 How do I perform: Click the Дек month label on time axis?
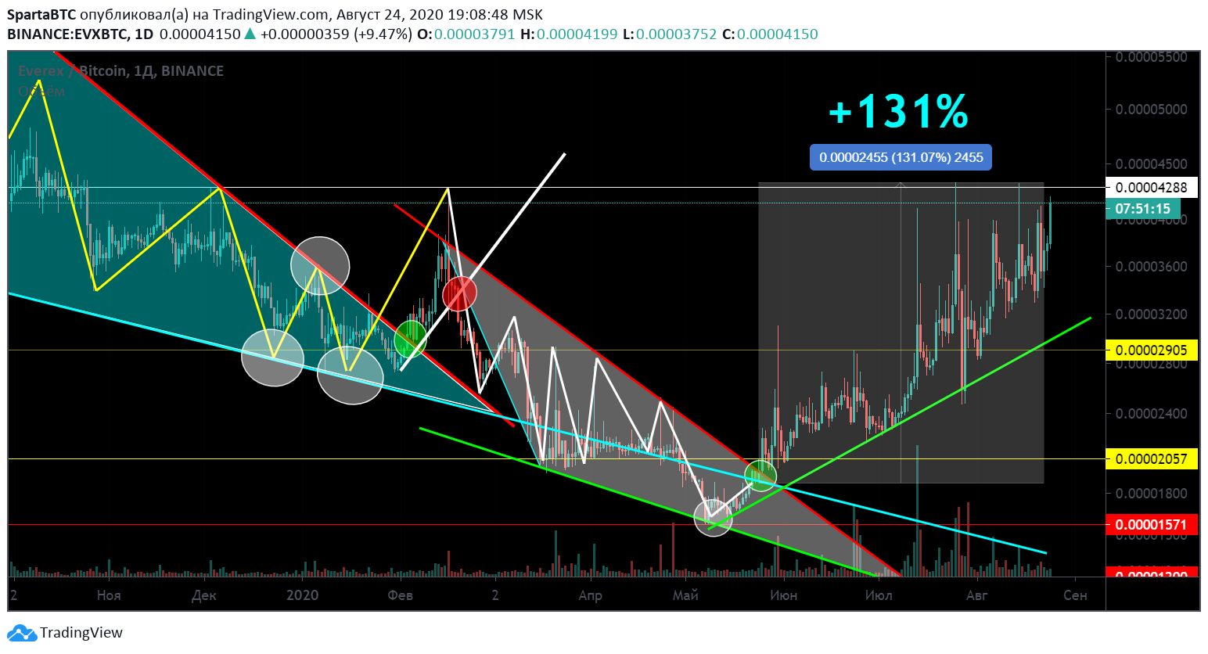[204, 595]
